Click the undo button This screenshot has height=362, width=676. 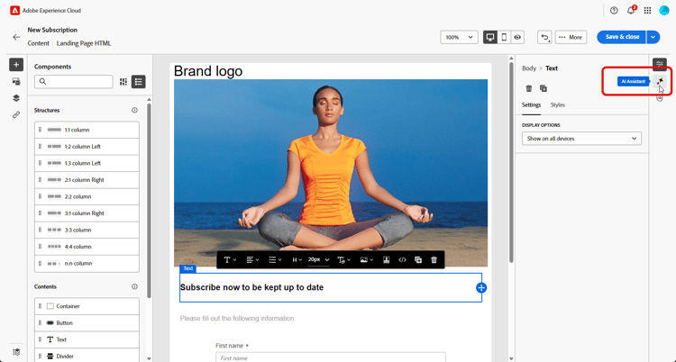544,37
